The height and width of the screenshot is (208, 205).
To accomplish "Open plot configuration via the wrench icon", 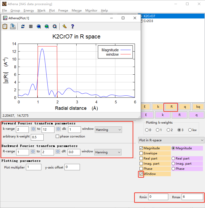I will (x=64, y=26).
